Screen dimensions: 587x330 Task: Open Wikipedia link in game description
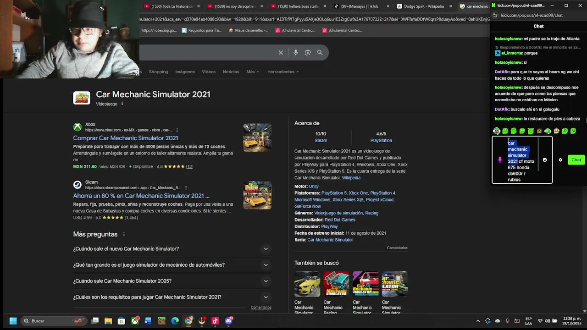click(x=351, y=178)
